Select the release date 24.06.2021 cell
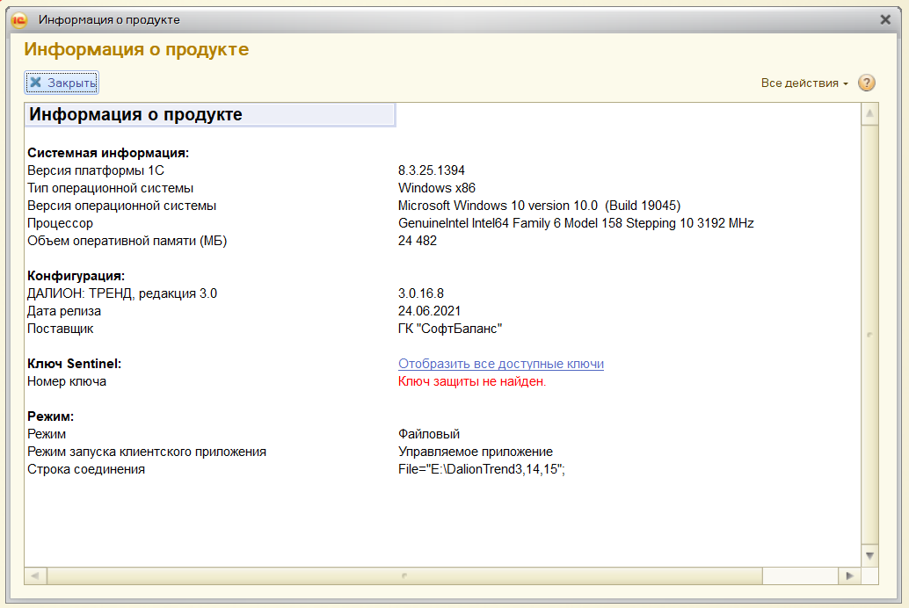The width and height of the screenshot is (909, 608). click(x=429, y=311)
